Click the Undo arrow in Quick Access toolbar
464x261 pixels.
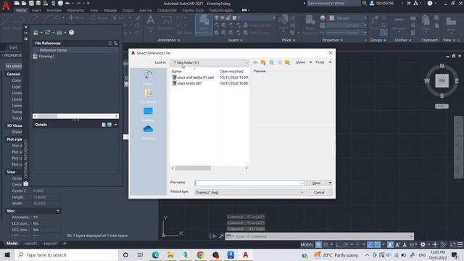click(x=67, y=3)
